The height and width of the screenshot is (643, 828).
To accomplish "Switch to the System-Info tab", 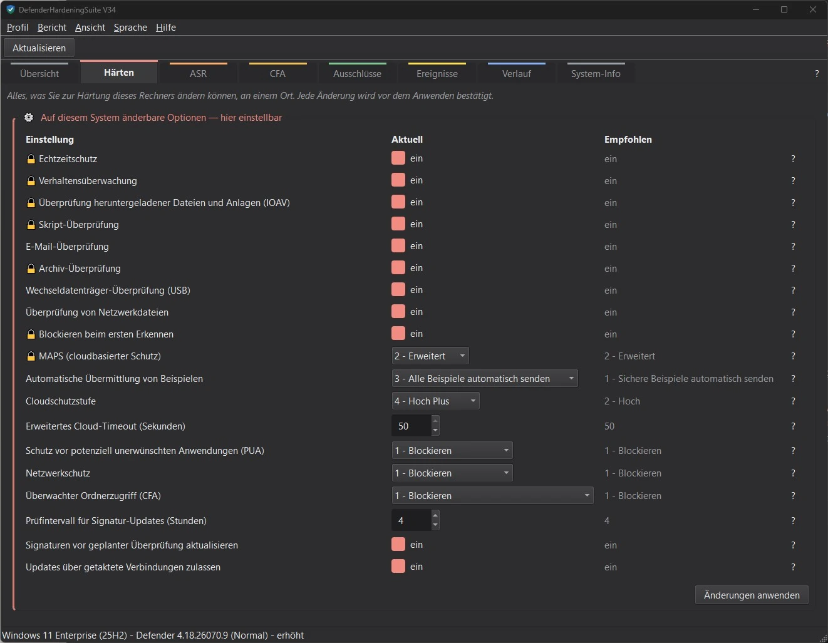I will [596, 73].
